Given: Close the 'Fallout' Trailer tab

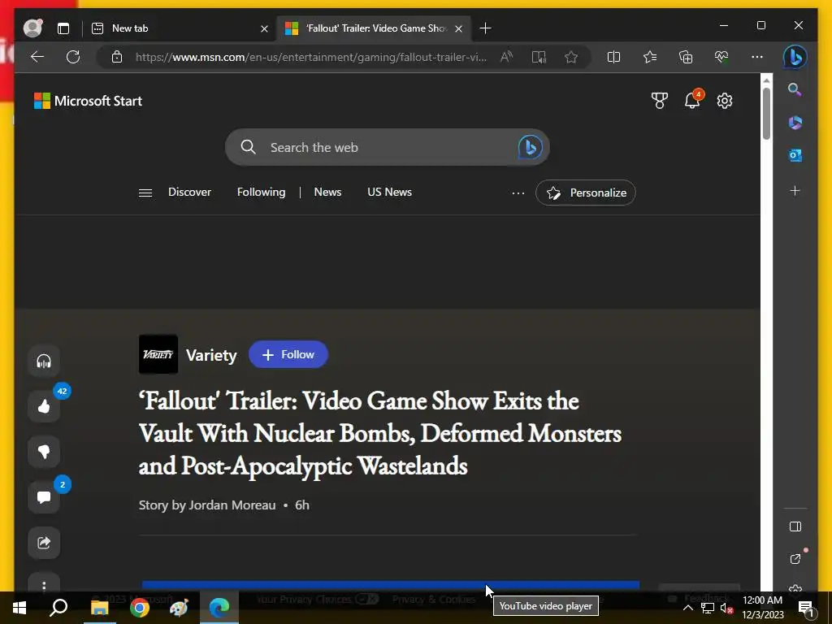Looking at the screenshot, I should [459, 28].
